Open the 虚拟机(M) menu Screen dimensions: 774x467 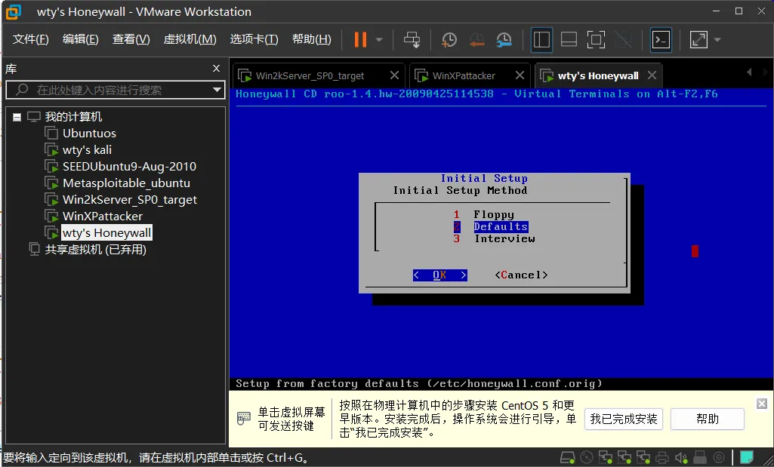(190, 39)
